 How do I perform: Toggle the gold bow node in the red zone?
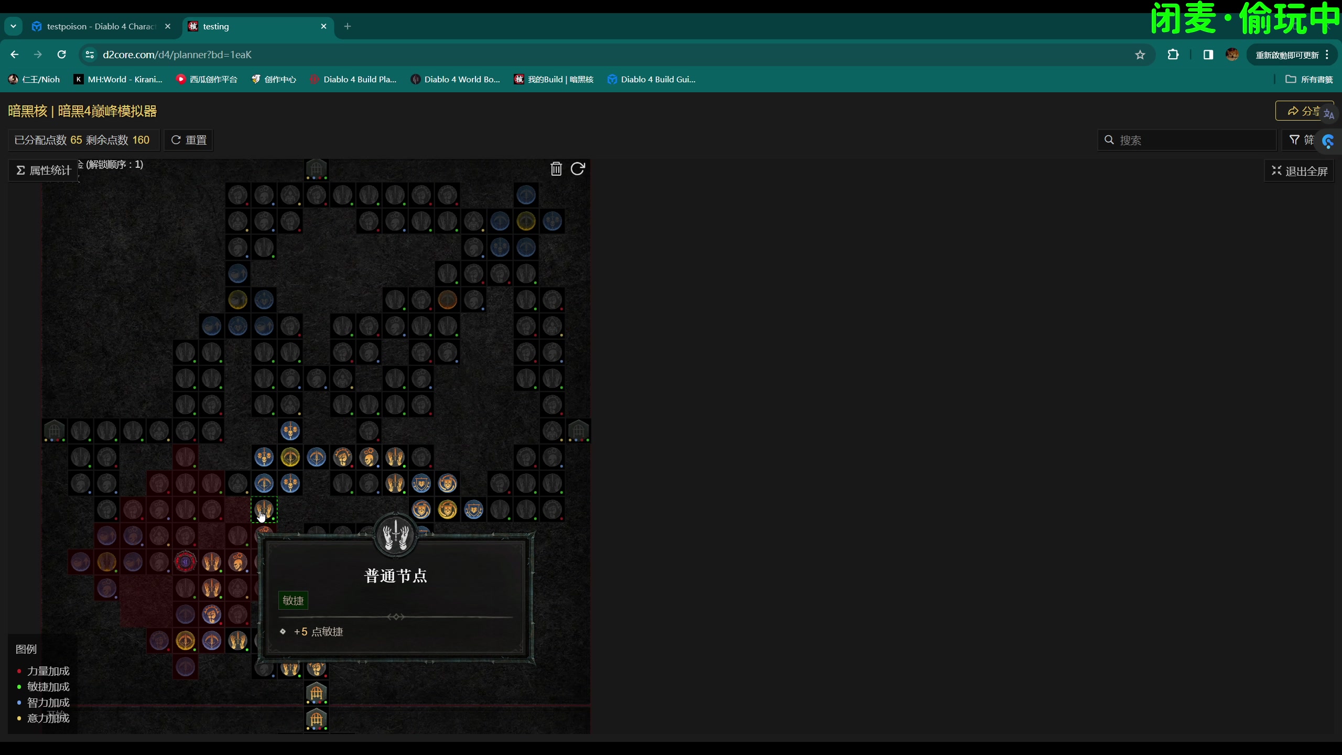pyautogui.click(x=185, y=641)
